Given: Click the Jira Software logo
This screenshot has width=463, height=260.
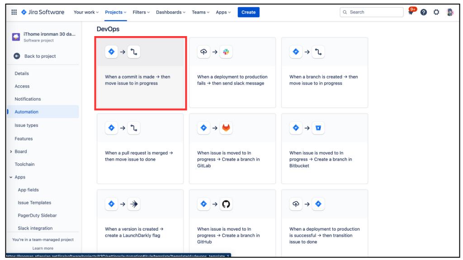Looking at the screenshot, I should click(x=43, y=12).
